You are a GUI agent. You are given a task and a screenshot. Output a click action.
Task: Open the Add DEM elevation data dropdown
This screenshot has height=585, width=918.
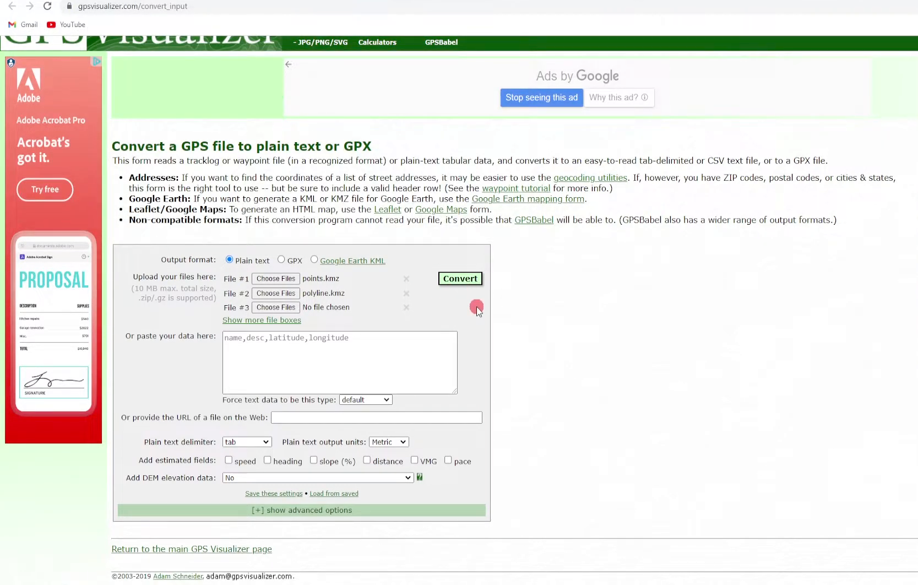[x=318, y=478]
